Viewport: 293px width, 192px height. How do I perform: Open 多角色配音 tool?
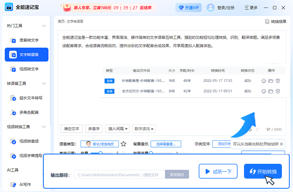pyautogui.click(x=26, y=112)
